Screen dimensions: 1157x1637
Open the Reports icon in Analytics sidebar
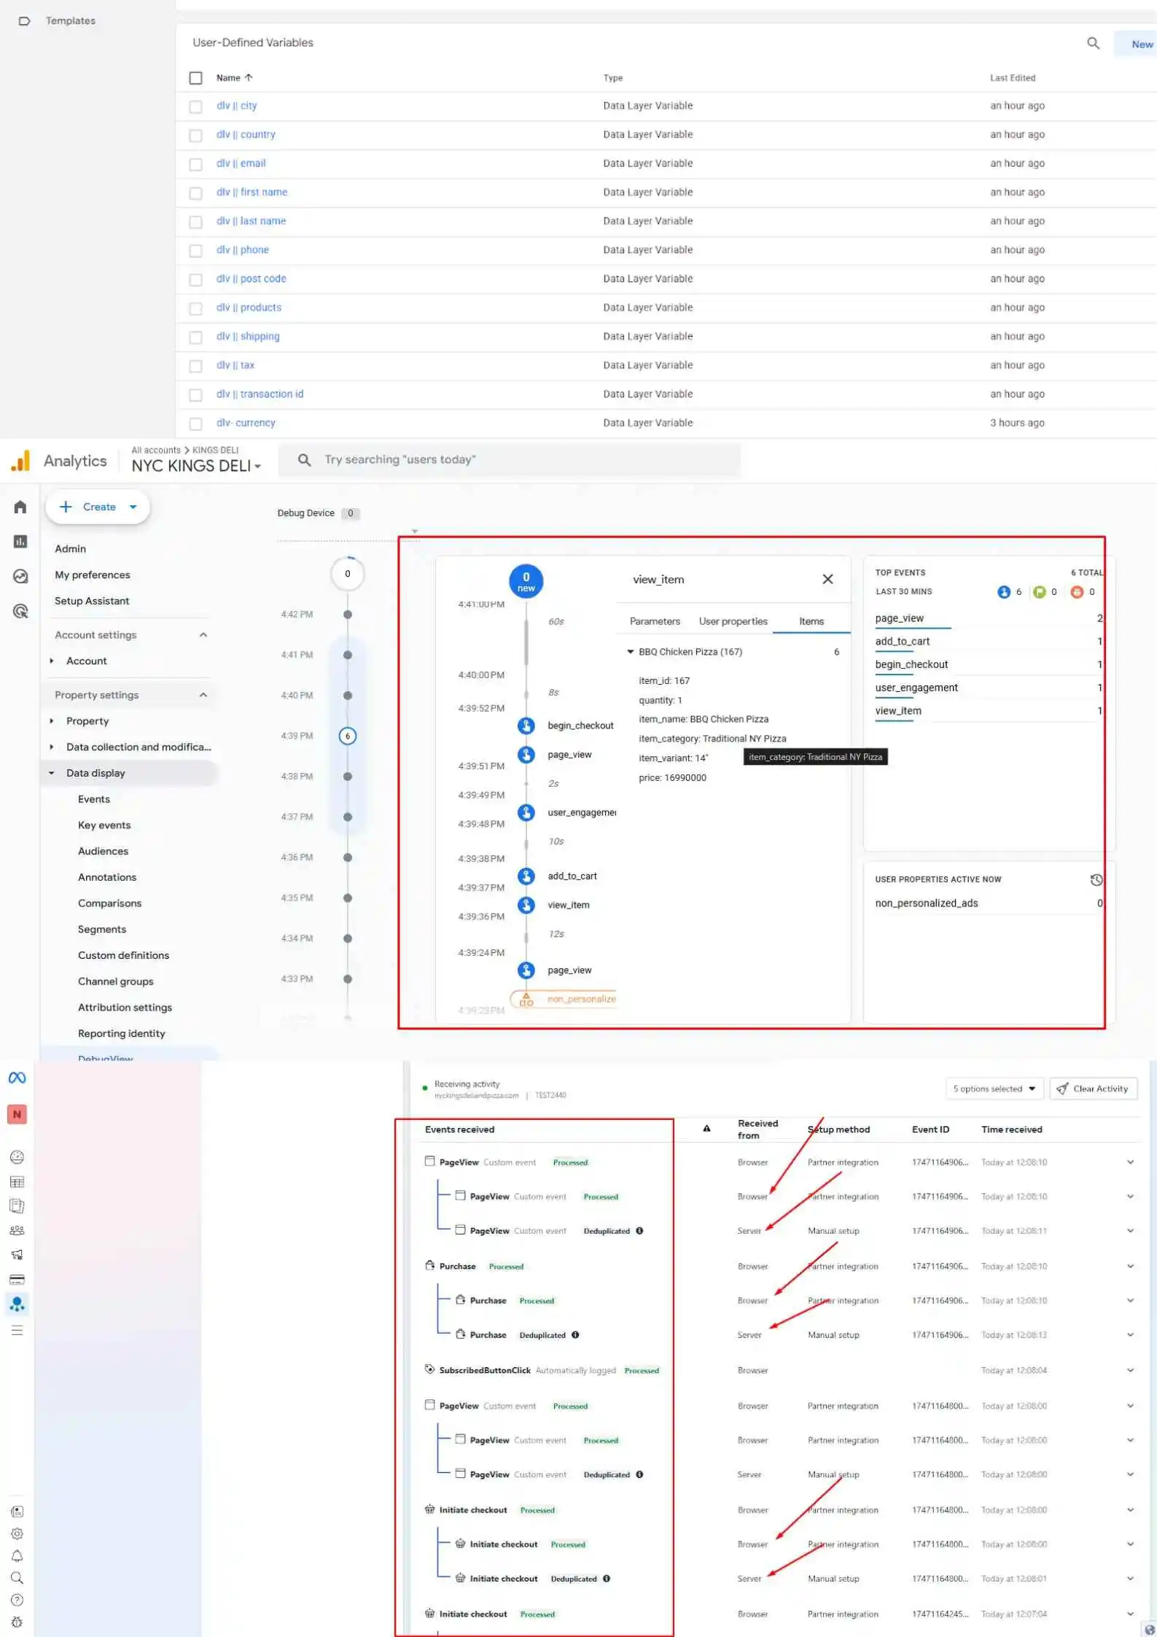click(x=20, y=541)
